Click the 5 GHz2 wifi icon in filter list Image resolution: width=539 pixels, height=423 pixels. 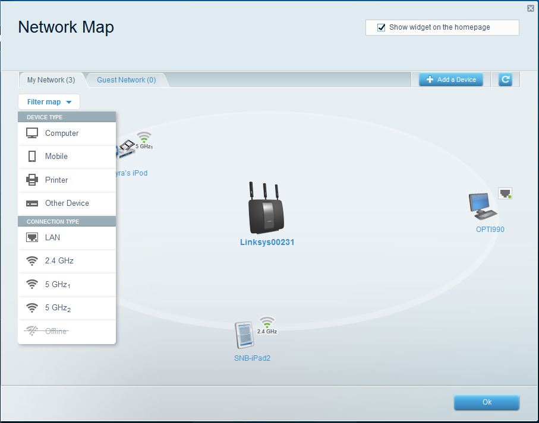pos(32,307)
